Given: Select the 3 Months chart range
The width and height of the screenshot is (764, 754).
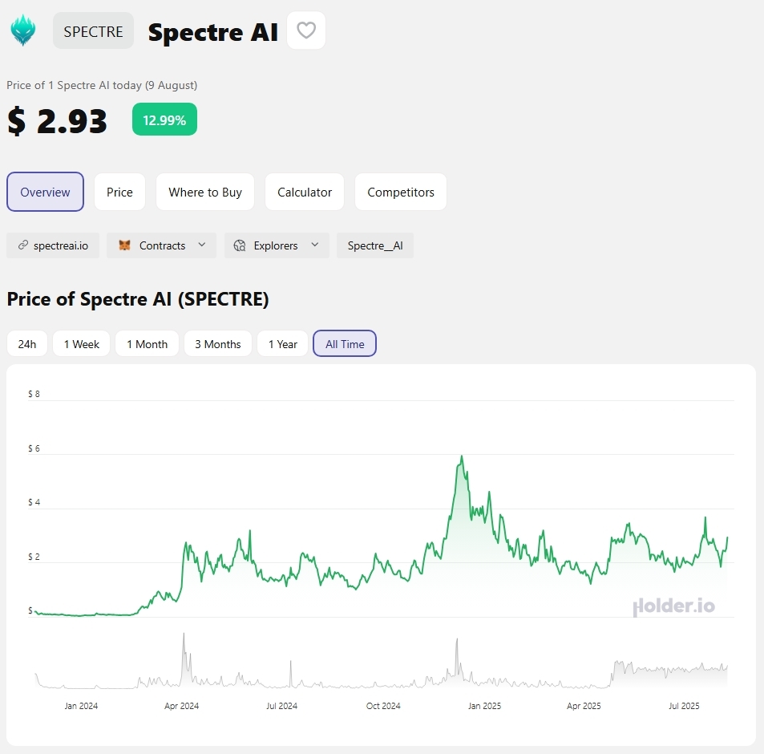Looking at the screenshot, I should coord(218,343).
